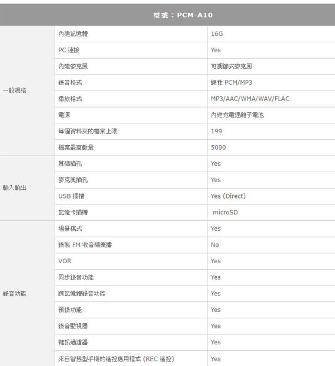Select the 內建充電鋰離子電池 value

(237, 115)
